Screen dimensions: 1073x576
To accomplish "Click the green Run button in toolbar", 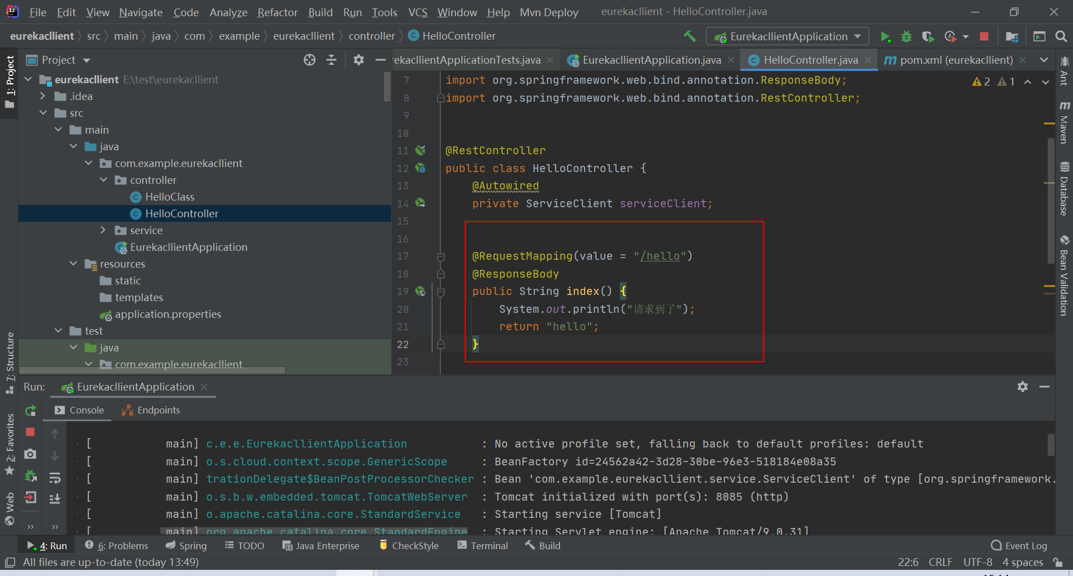I will [x=885, y=37].
